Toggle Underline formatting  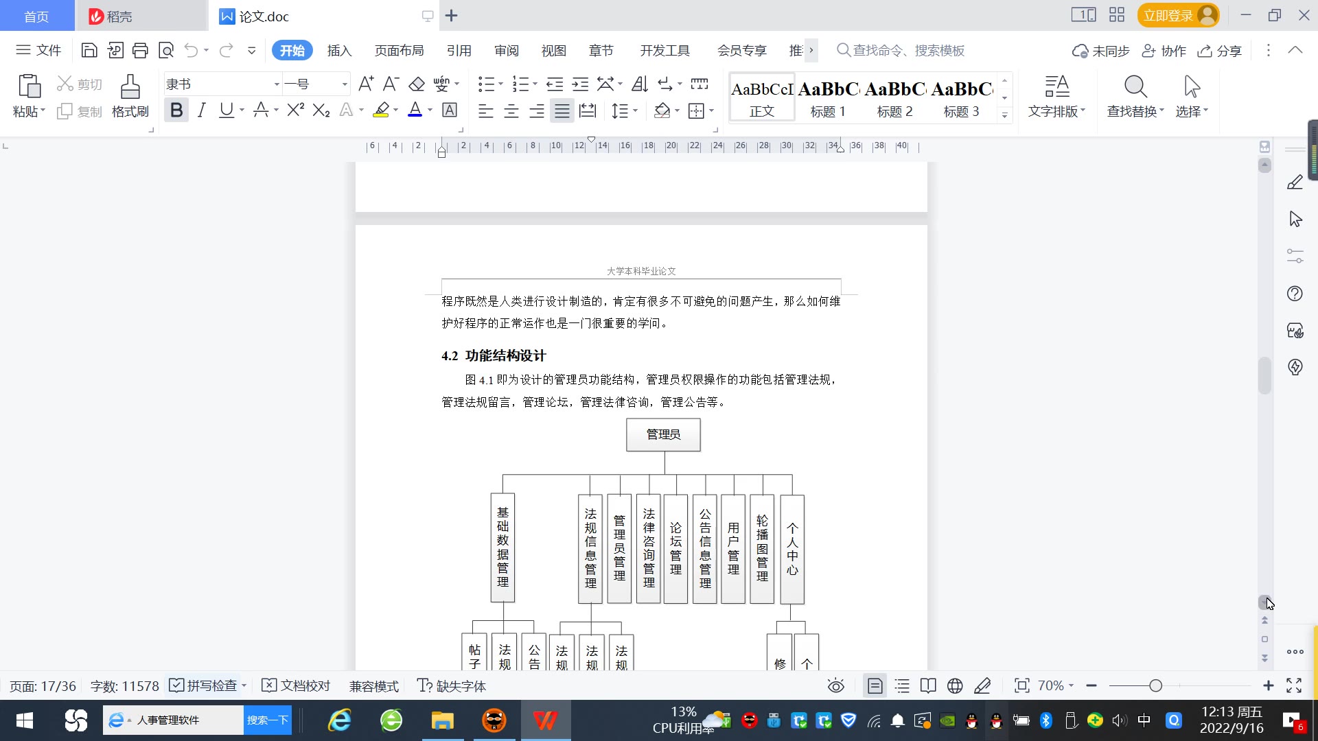226,110
